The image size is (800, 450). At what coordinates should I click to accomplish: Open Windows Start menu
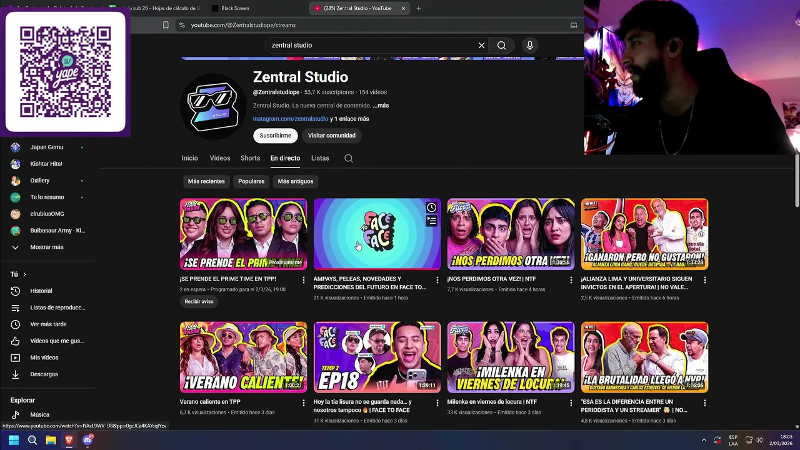pyautogui.click(x=14, y=440)
